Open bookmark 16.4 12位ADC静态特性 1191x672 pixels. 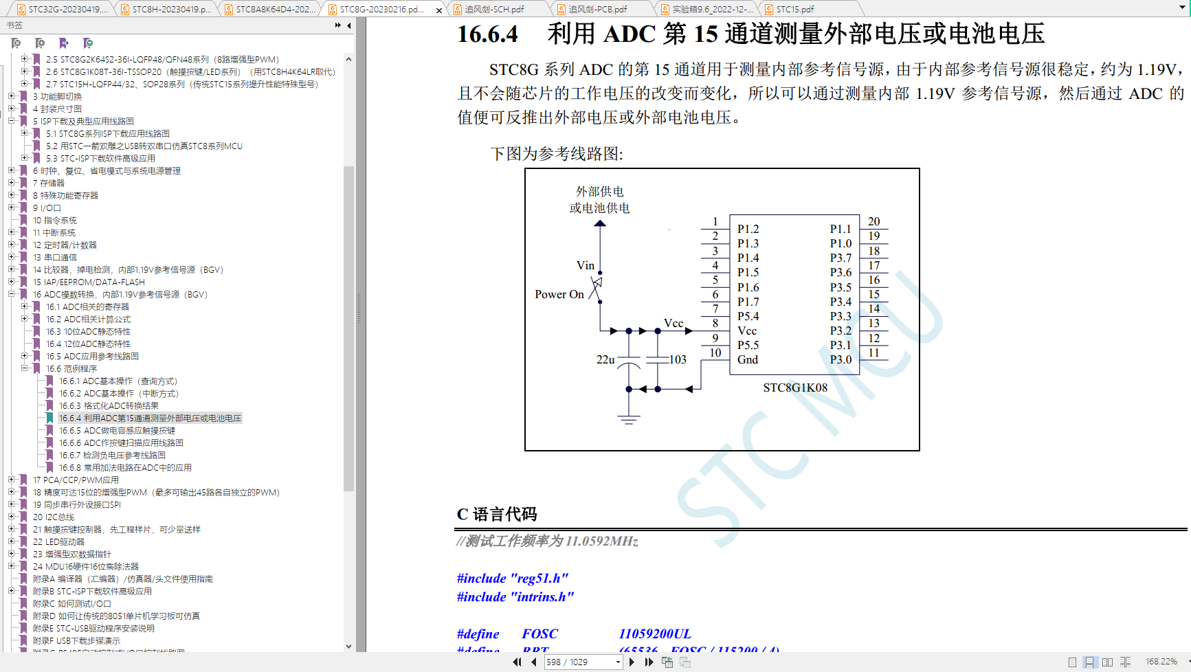click(88, 344)
